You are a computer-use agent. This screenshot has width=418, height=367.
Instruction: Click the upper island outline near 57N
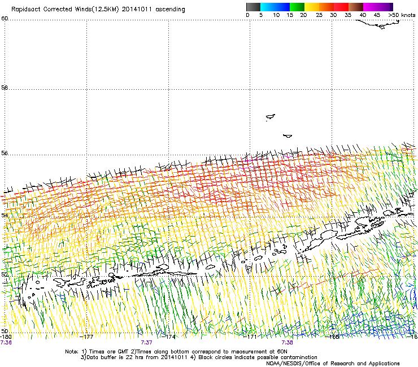(x=271, y=117)
